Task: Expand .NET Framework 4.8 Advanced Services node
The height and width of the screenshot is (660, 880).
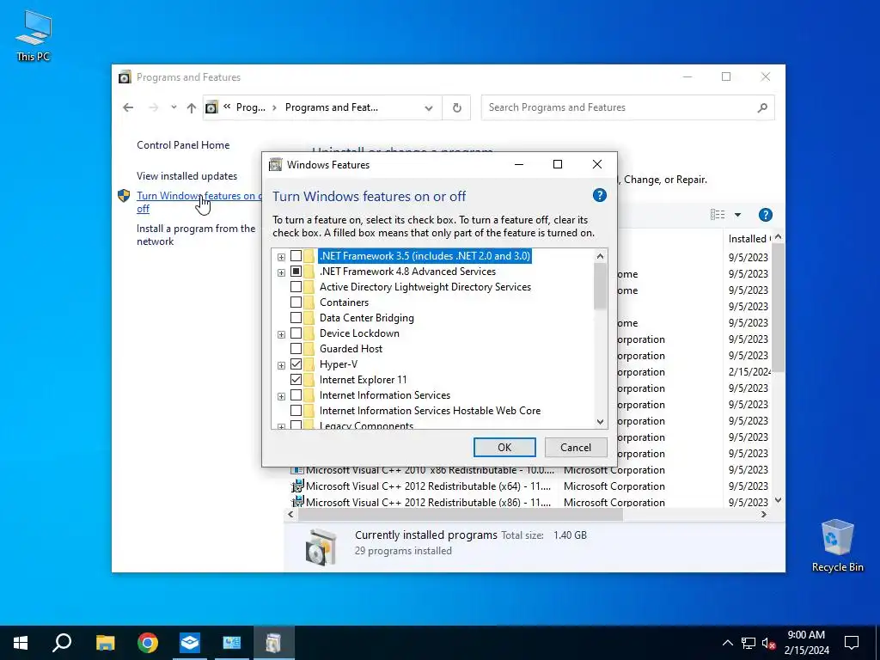Action: click(281, 272)
